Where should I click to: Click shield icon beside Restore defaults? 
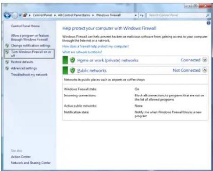[x=7, y=62]
